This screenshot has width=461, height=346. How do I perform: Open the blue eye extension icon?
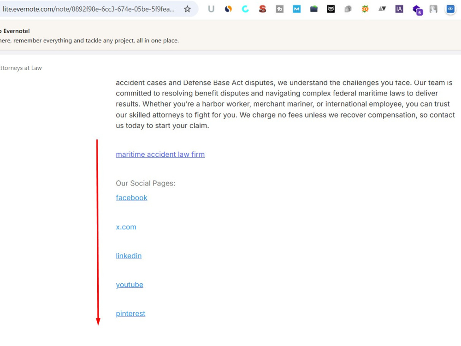tap(450, 9)
